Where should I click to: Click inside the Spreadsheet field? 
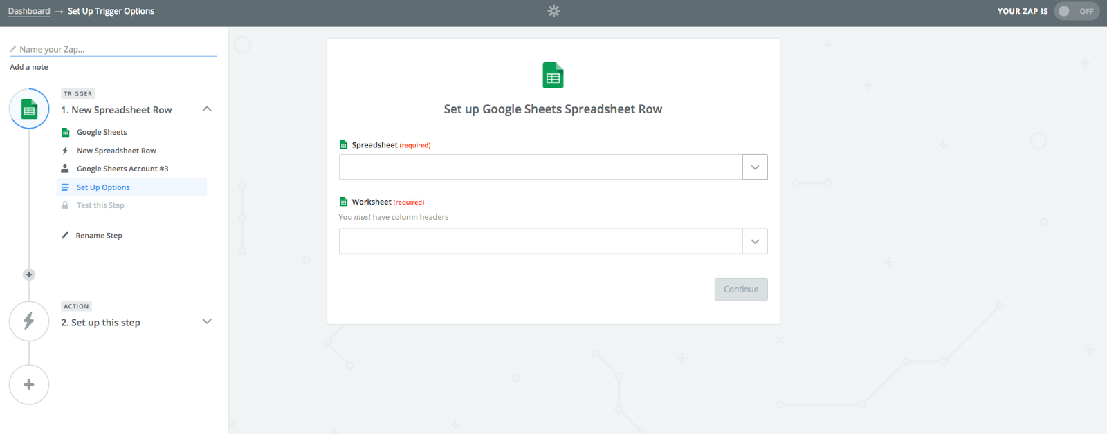tap(540, 167)
